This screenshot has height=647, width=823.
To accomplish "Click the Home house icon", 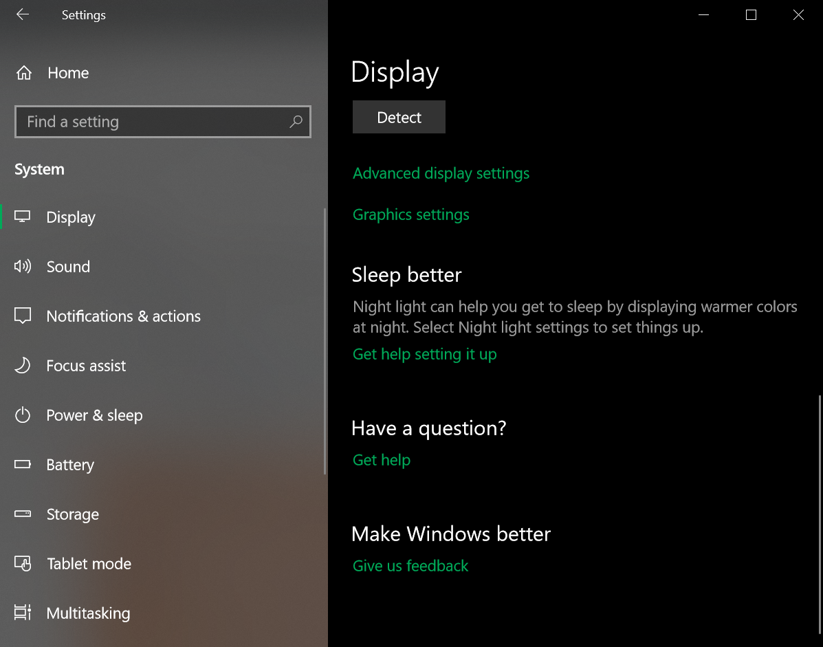I will 23,73.
